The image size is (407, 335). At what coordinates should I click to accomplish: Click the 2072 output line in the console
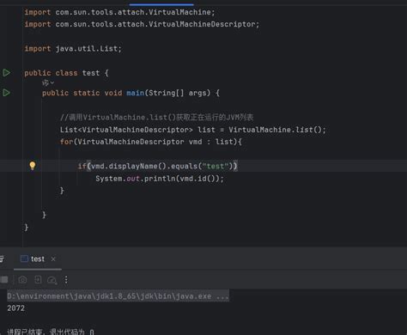pos(16,308)
